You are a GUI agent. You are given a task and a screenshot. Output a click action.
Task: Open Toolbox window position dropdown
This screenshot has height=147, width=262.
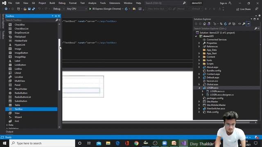(x=52, y=16)
